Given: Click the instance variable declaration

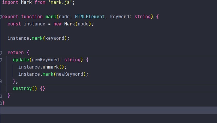Looking at the screenshot, I should pos(35,24).
